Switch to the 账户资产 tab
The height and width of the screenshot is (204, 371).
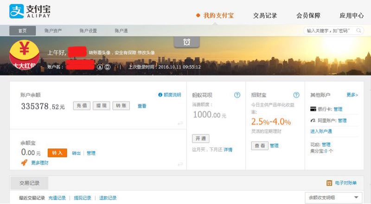coord(53,31)
